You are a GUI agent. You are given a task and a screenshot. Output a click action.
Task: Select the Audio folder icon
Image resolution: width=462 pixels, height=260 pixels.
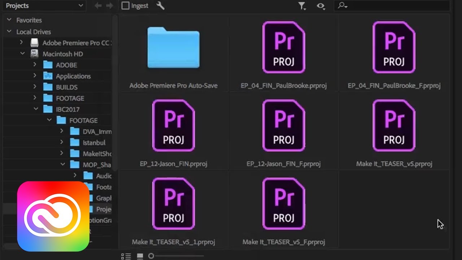pos(88,176)
